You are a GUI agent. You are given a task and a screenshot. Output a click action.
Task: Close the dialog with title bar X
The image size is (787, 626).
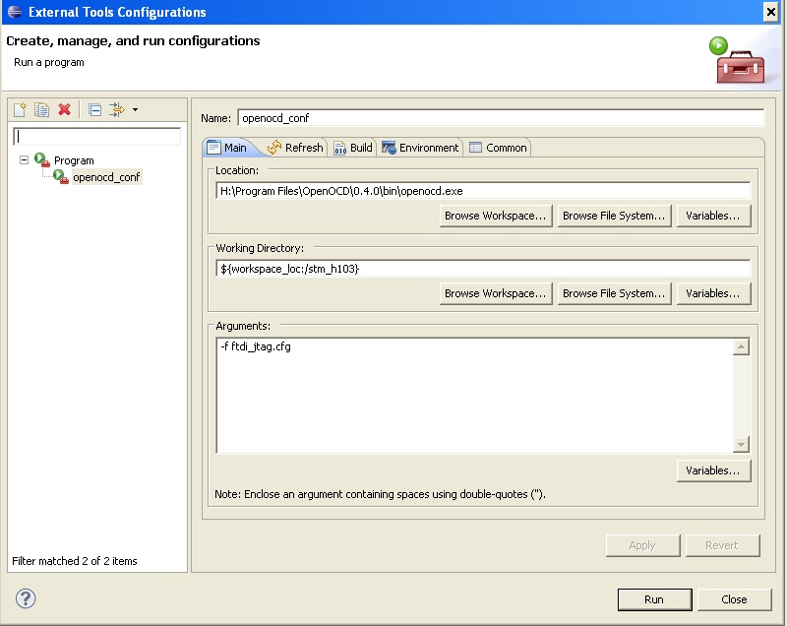771,12
